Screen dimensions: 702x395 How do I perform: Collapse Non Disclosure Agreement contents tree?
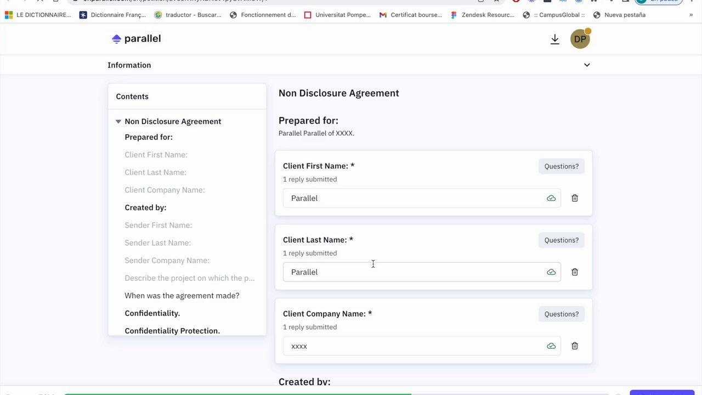118,121
